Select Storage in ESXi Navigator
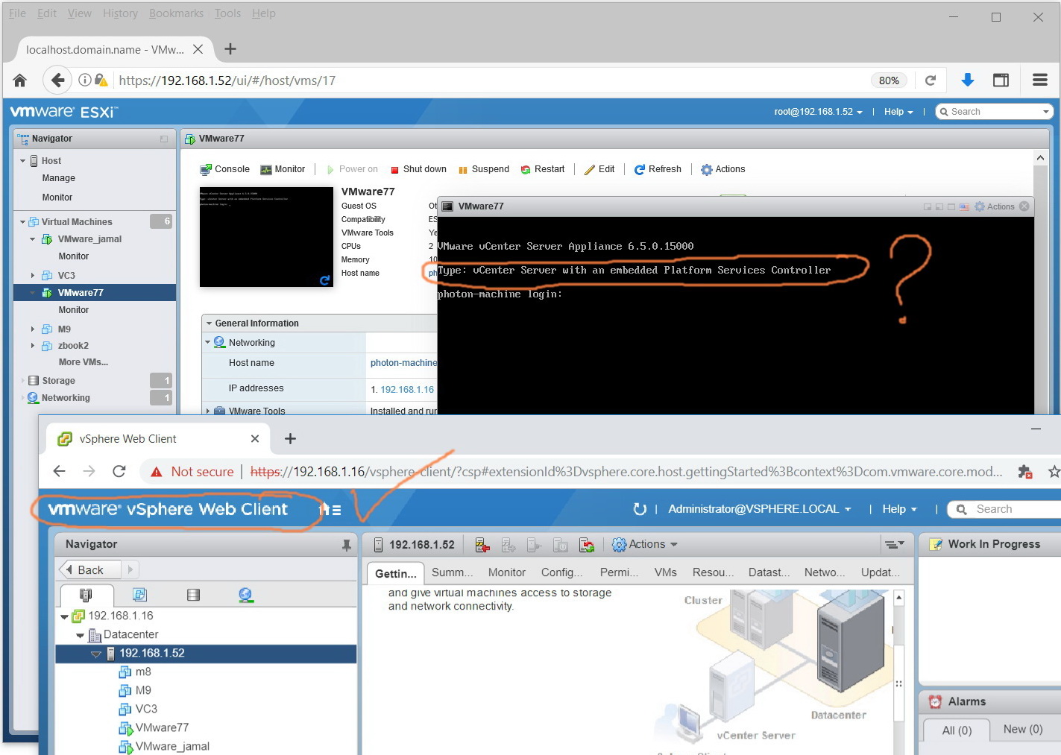 [x=58, y=381]
